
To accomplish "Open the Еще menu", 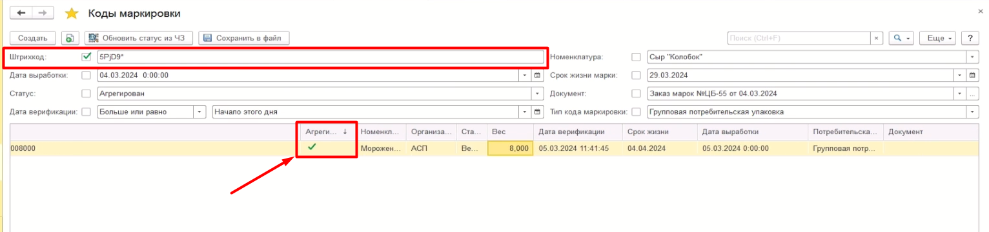I will 937,38.
